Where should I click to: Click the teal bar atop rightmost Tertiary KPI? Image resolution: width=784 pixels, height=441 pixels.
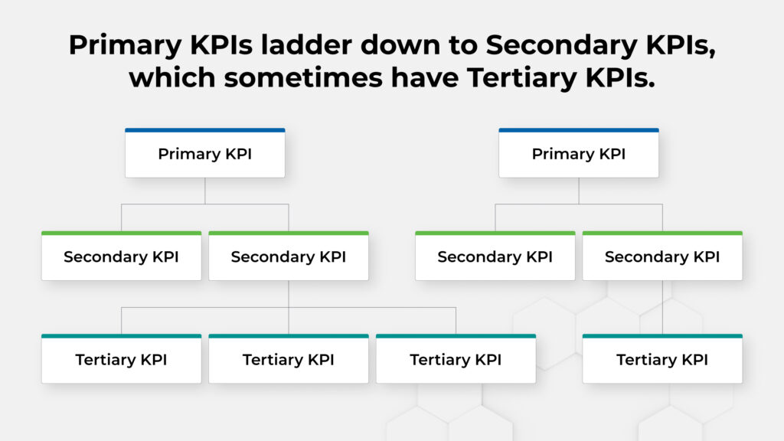click(662, 336)
